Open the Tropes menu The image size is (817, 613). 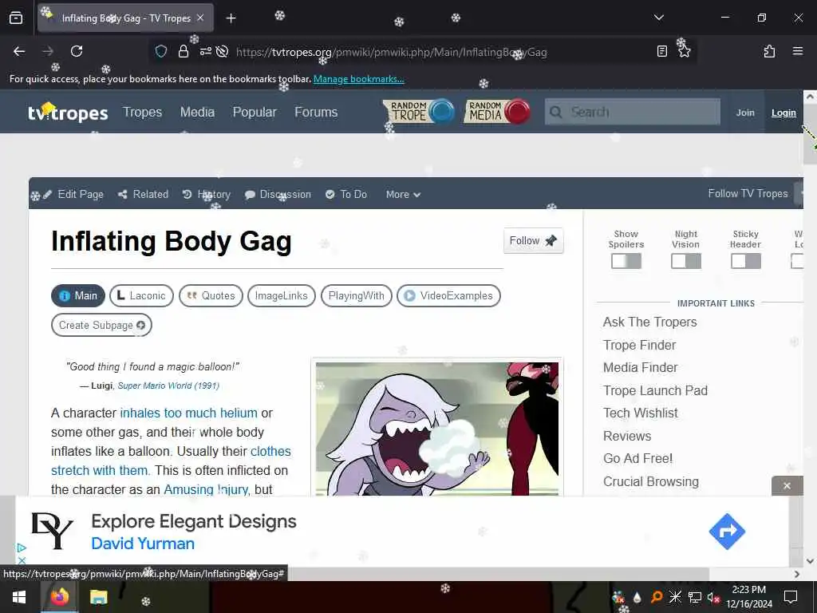coord(142,112)
